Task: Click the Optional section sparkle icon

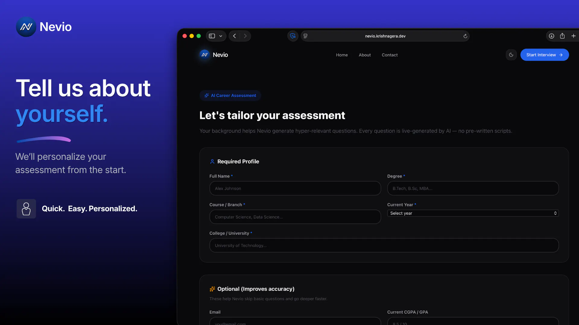Action: (x=212, y=289)
